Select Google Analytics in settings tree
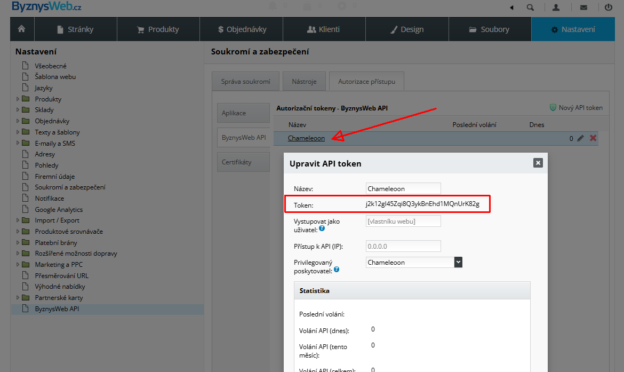The width and height of the screenshot is (624, 372). click(x=59, y=210)
